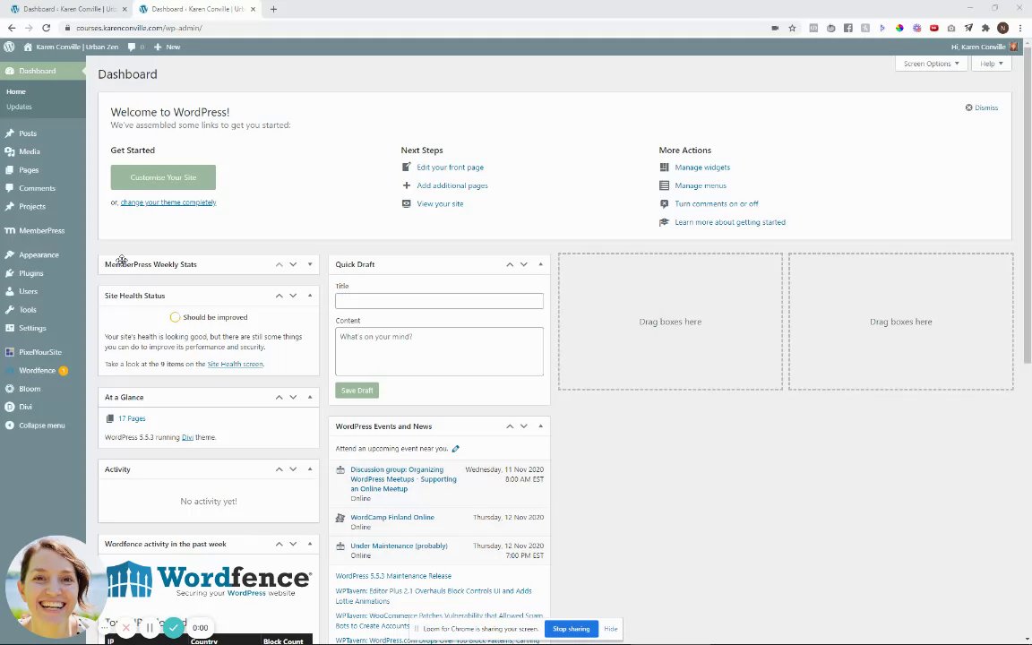The height and width of the screenshot is (645, 1032).
Task: Open Comments in the sidebar menu
Action: pos(37,188)
